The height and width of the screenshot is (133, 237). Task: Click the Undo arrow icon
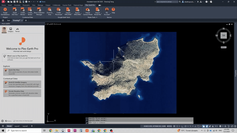(x=29, y=2)
